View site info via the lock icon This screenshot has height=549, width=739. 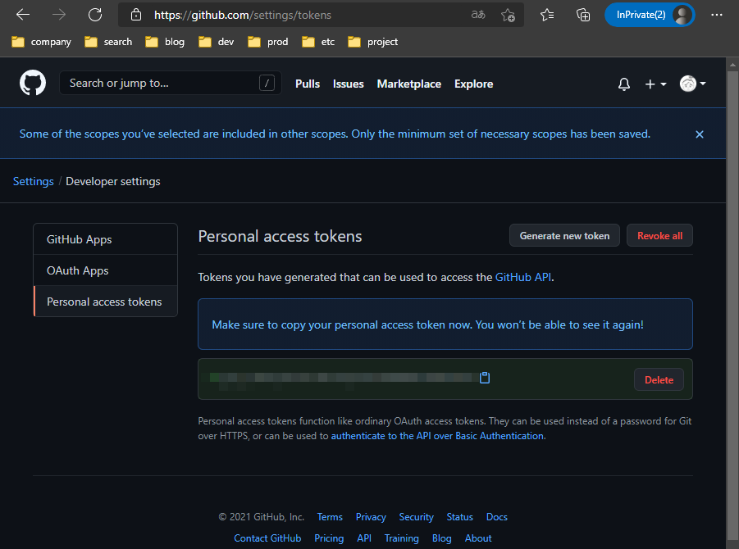pos(136,15)
